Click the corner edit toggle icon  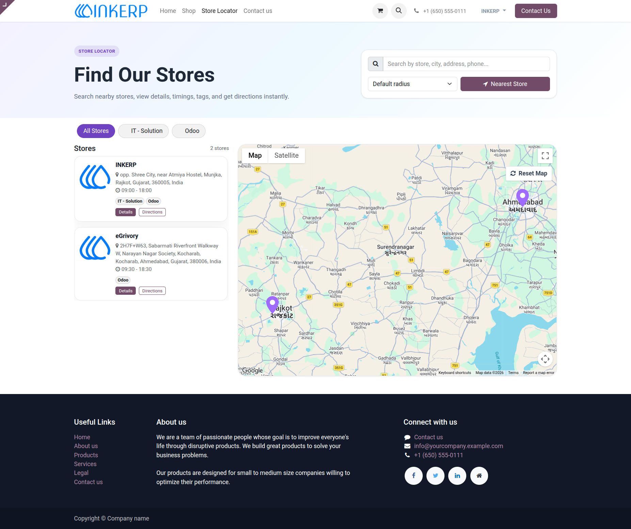(5, 4)
